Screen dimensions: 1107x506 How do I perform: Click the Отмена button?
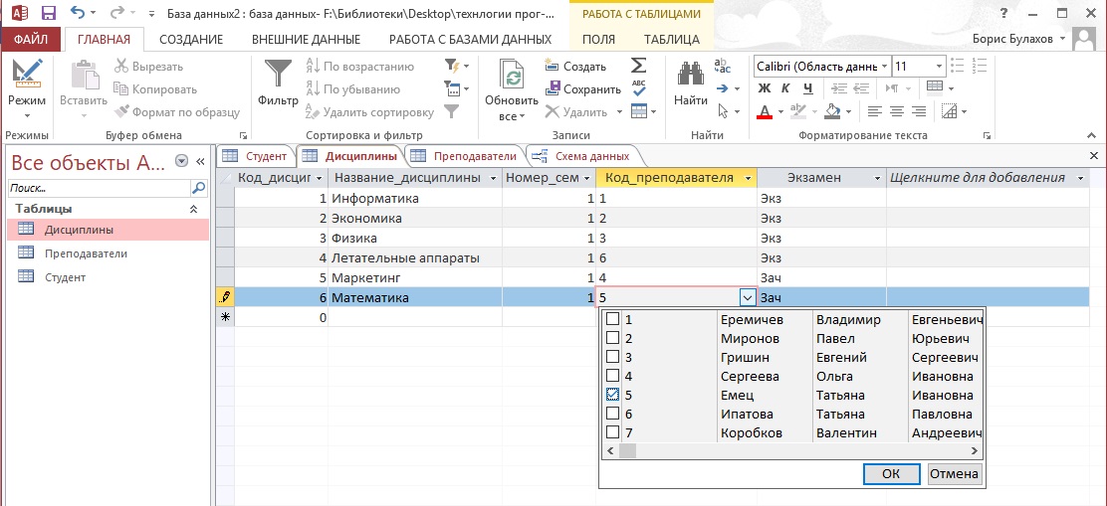tap(954, 474)
